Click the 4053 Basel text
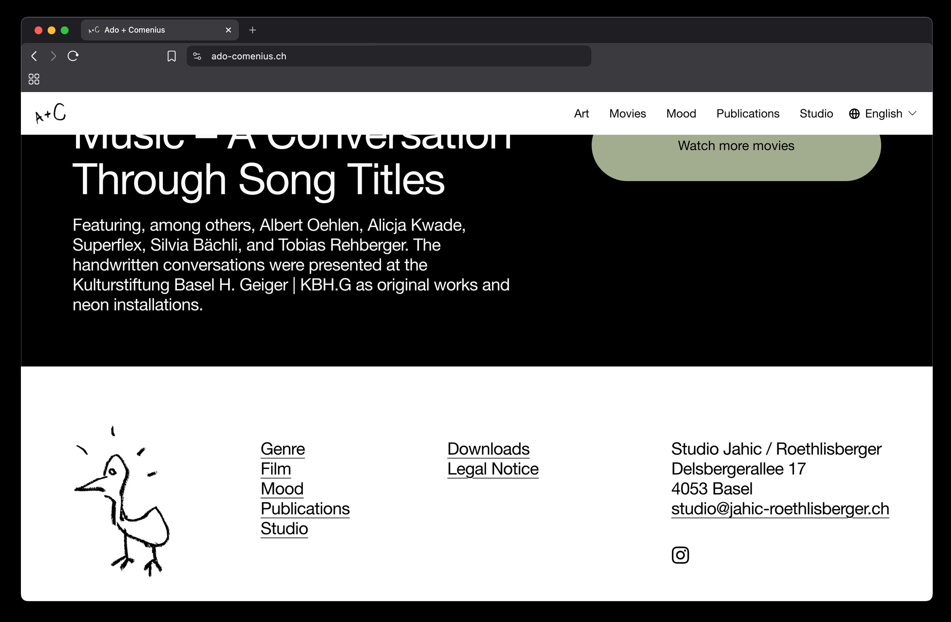Screen dimensions: 951x622 712,489
